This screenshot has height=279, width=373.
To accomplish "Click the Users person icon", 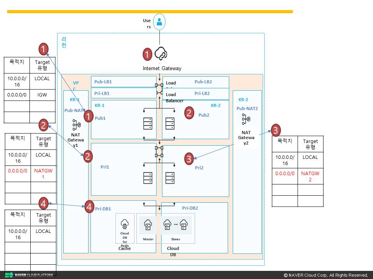I will pyautogui.click(x=159, y=22).
